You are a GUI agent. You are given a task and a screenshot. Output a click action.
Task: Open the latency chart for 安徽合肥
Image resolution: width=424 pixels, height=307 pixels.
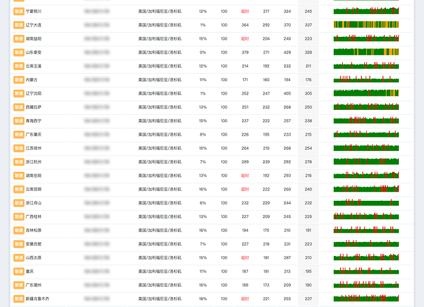click(x=366, y=244)
